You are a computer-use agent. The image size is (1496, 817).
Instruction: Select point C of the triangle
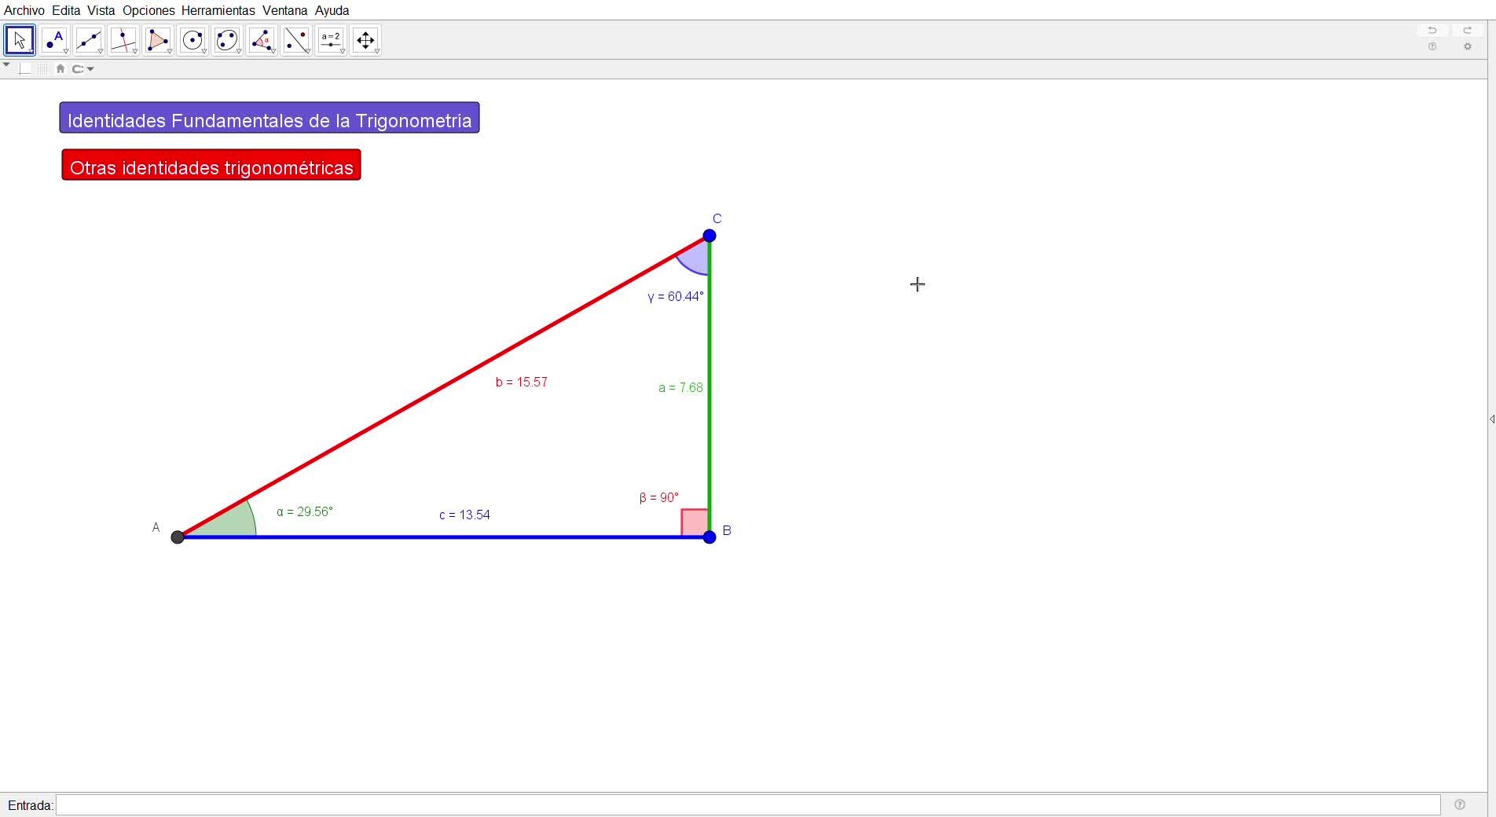[709, 236]
